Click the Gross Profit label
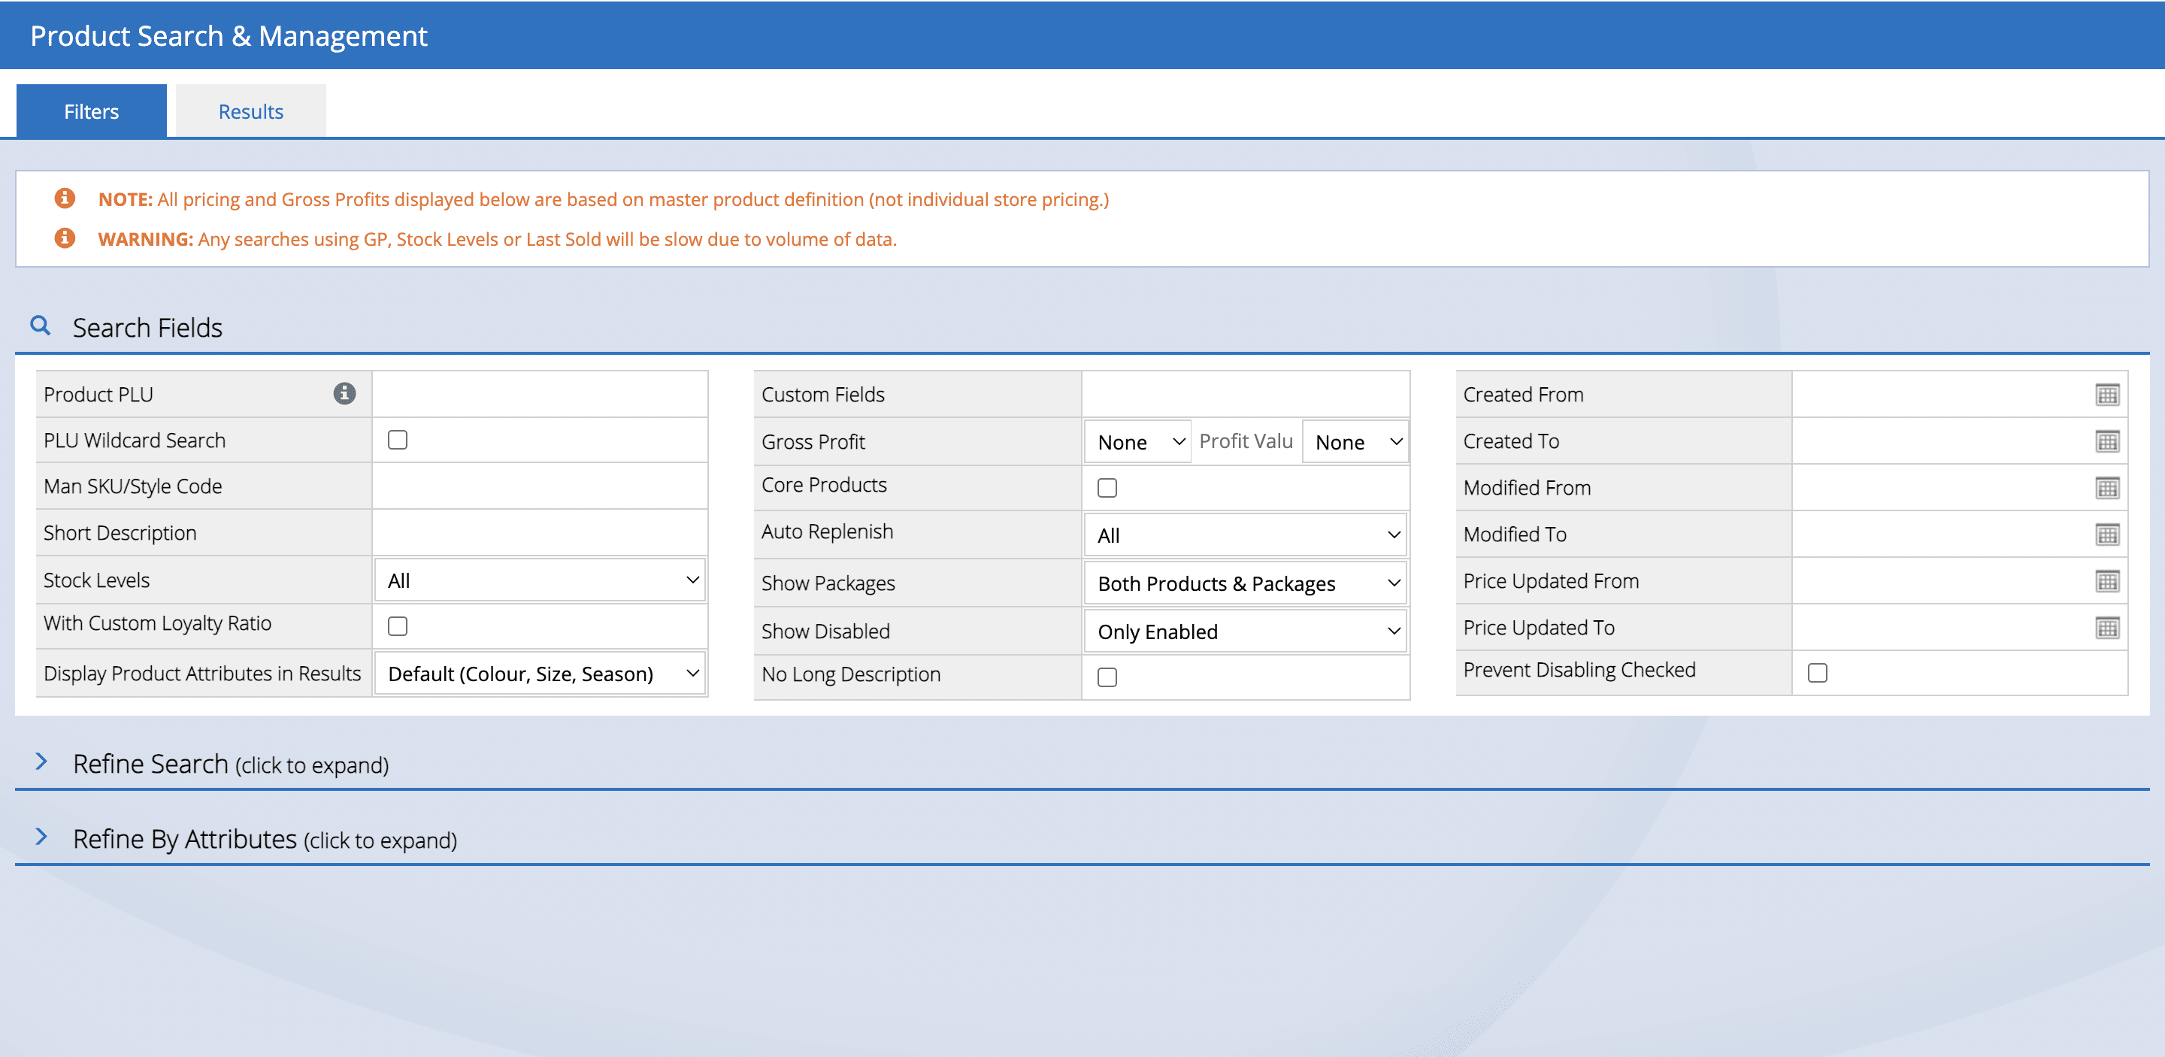Image resolution: width=2165 pixels, height=1057 pixels. (813, 442)
